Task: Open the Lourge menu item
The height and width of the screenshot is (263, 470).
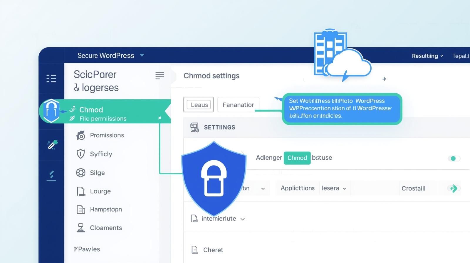Action: pos(100,191)
